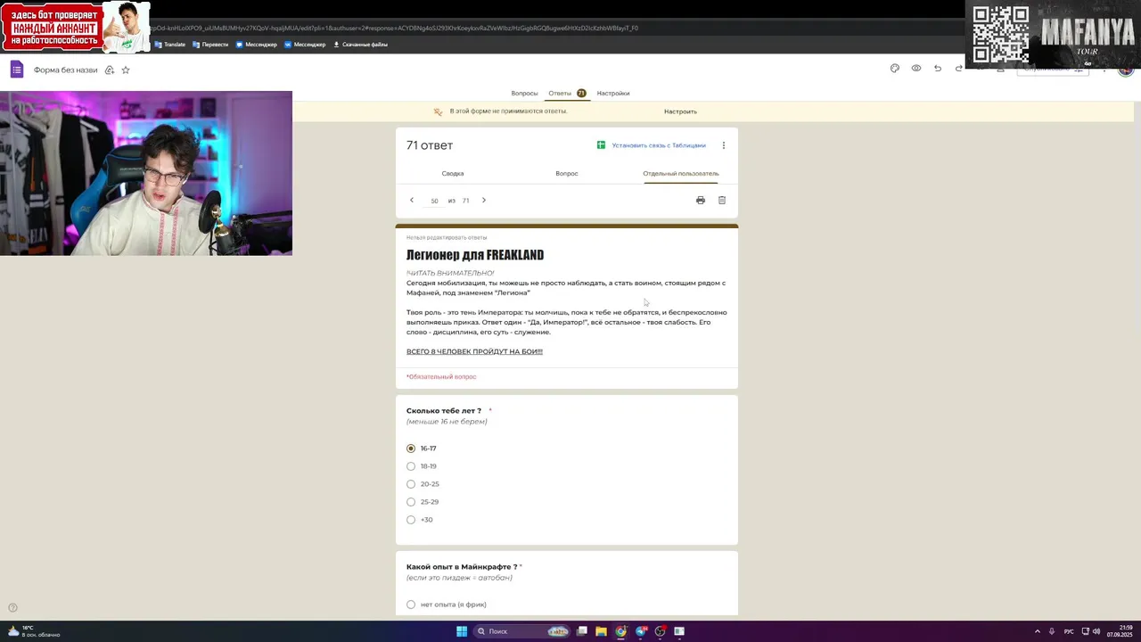Open the 'Скачанные файлы' bookmark
The height and width of the screenshot is (642, 1141).
point(360,45)
